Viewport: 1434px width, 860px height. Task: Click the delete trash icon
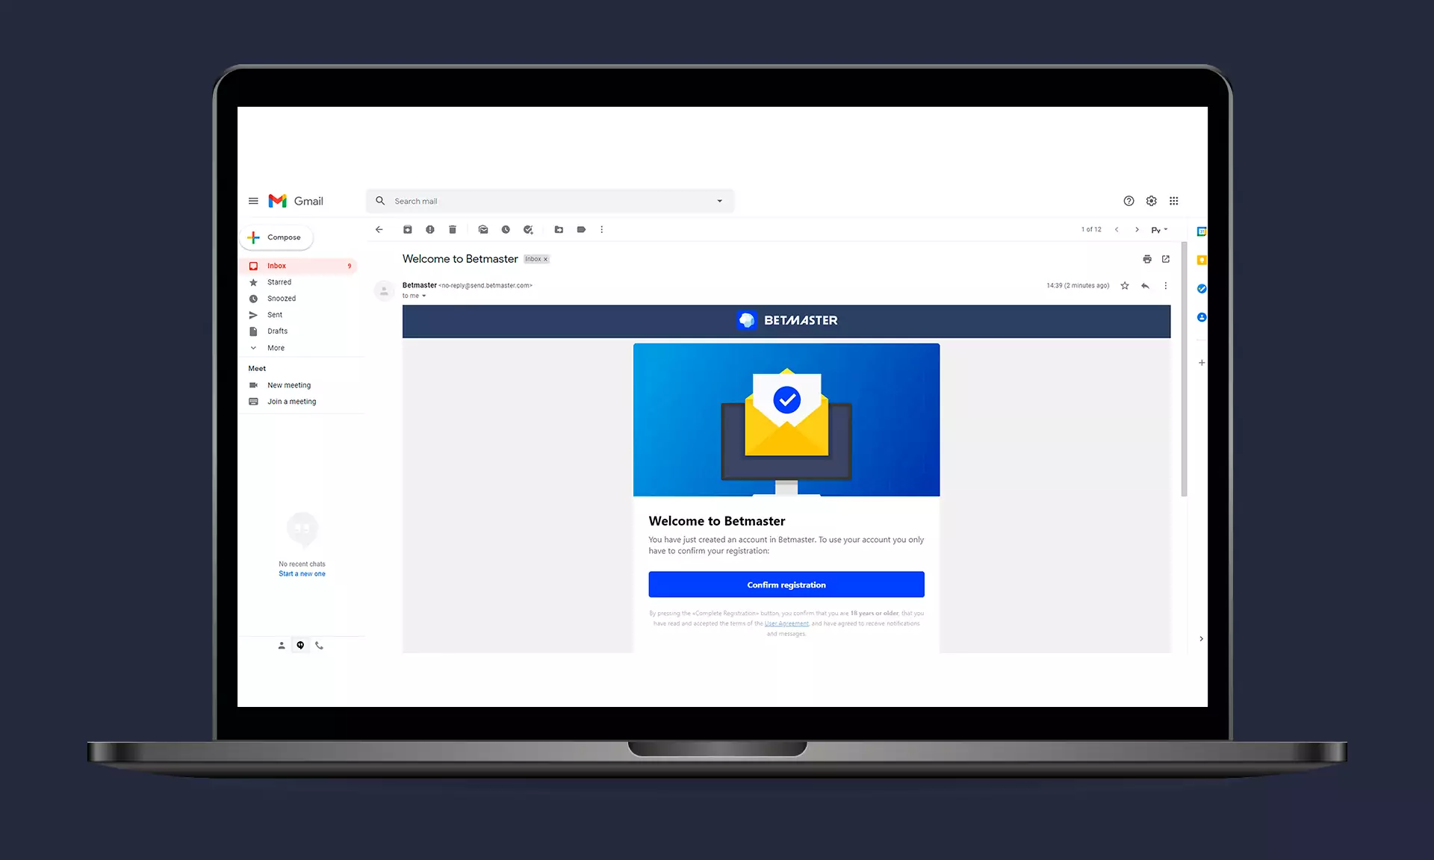click(452, 229)
